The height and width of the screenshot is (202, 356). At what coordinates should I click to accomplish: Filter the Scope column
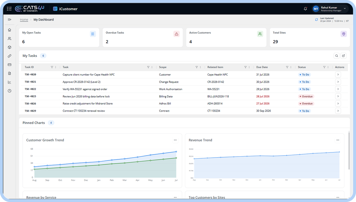(x=197, y=67)
